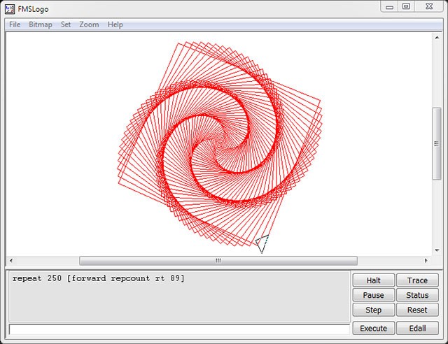Click the vertical scrollbar up arrow
This screenshot has height=344, width=448.
437,37
